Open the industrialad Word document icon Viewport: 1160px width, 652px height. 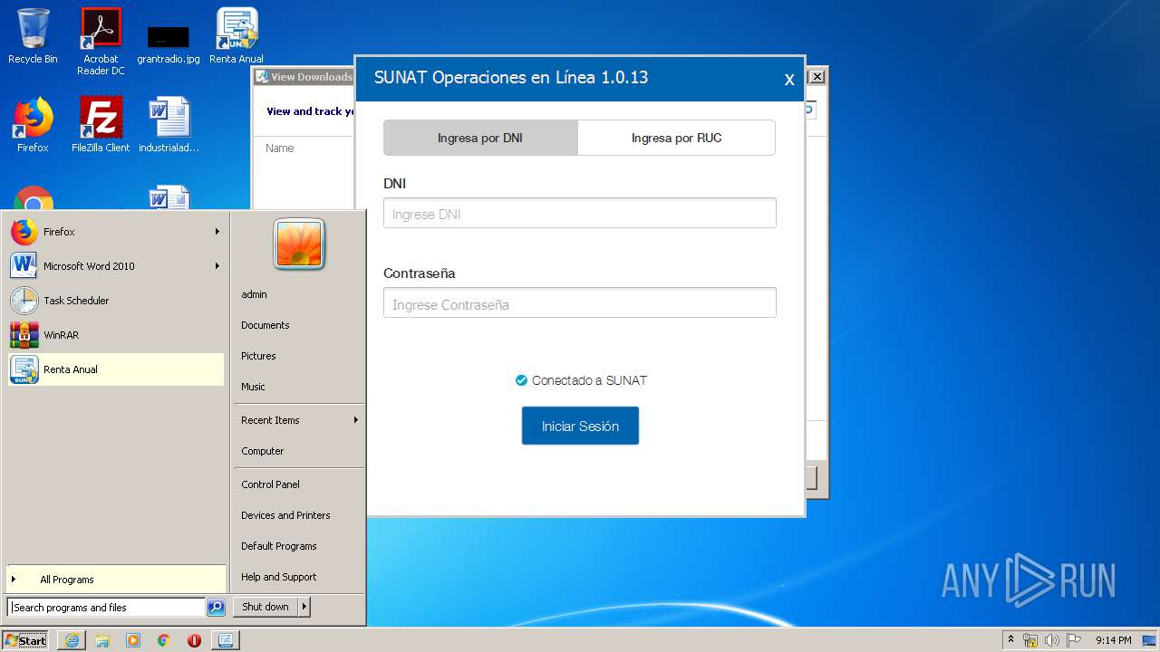[169, 125]
